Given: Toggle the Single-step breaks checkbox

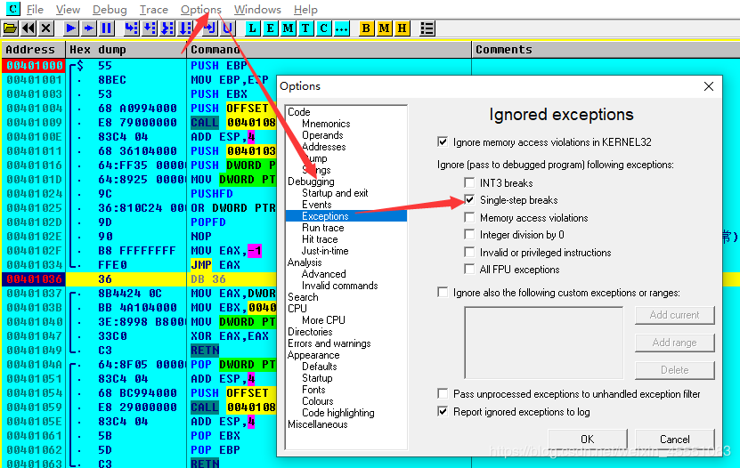Looking at the screenshot, I should (469, 200).
